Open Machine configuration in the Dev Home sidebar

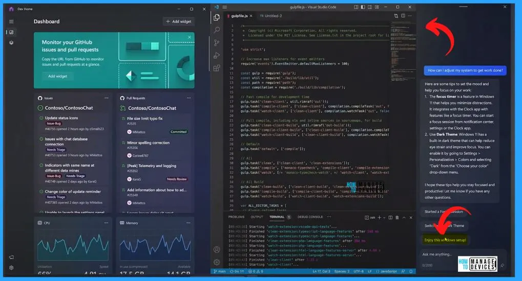[x=11, y=43]
